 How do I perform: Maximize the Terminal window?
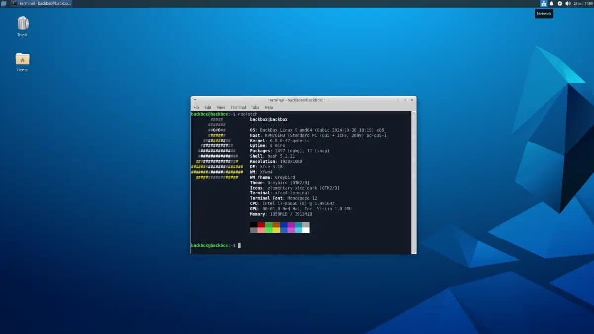pyautogui.click(x=405, y=100)
